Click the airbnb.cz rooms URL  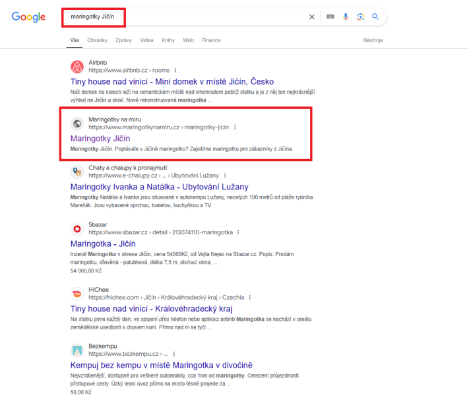(x=129, y=71)
